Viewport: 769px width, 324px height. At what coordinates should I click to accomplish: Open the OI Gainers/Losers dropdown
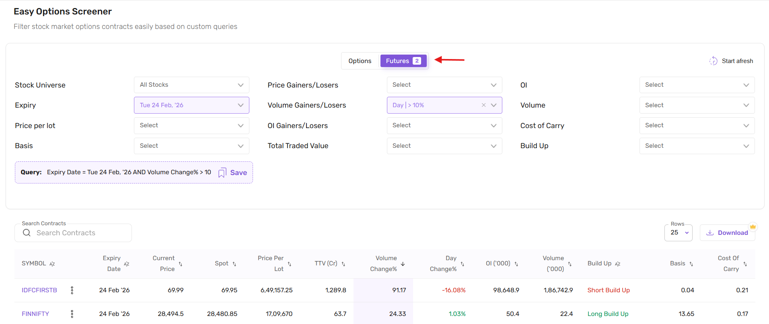tap(444, 126)
